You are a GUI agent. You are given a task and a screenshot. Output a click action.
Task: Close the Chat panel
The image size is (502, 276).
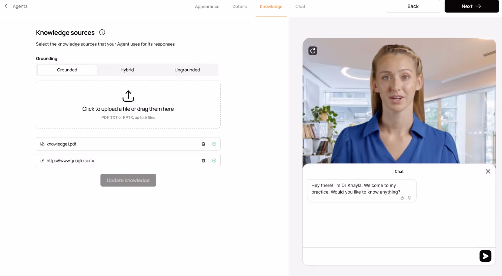488,171
